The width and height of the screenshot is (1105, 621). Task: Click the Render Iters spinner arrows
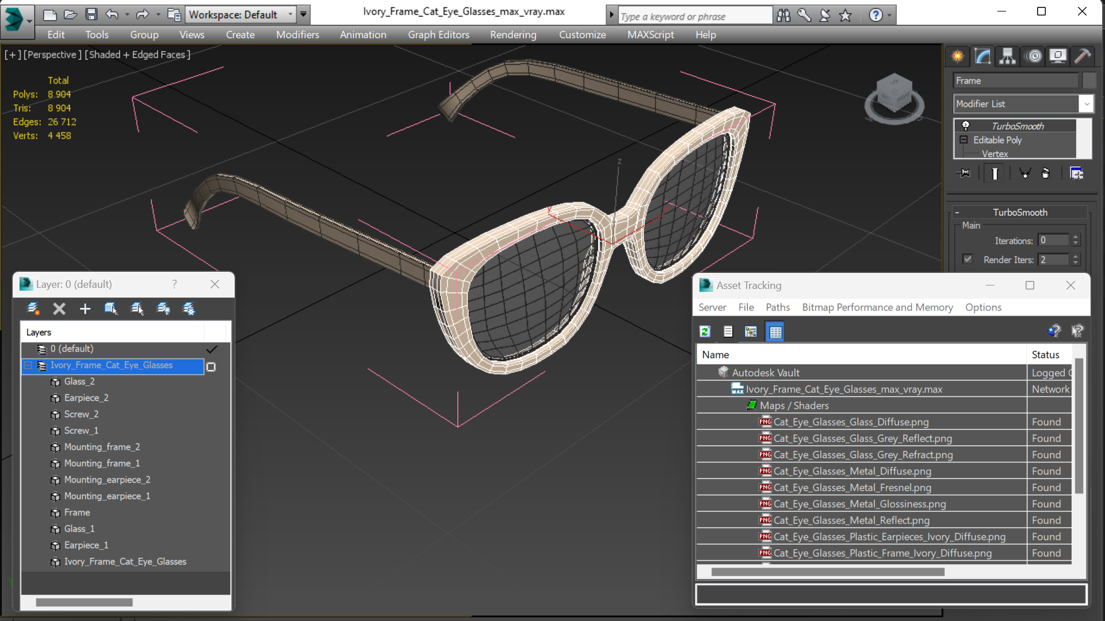click(1075, 260)
